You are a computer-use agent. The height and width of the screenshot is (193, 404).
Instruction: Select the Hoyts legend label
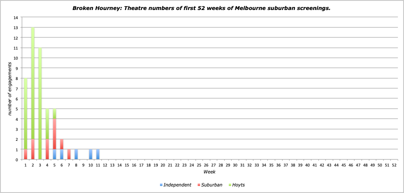tap(238, 185)
